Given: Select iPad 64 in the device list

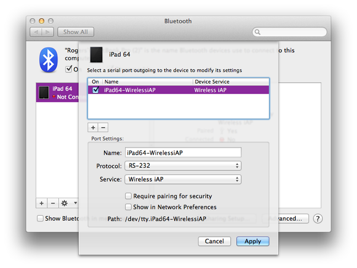Looking at the screenshot, I should click(x=57, y=92).
